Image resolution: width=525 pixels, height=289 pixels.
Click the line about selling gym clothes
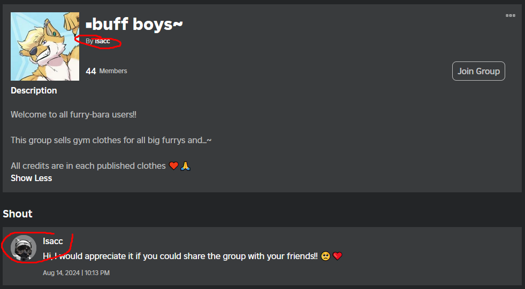[x=111, y=140]
